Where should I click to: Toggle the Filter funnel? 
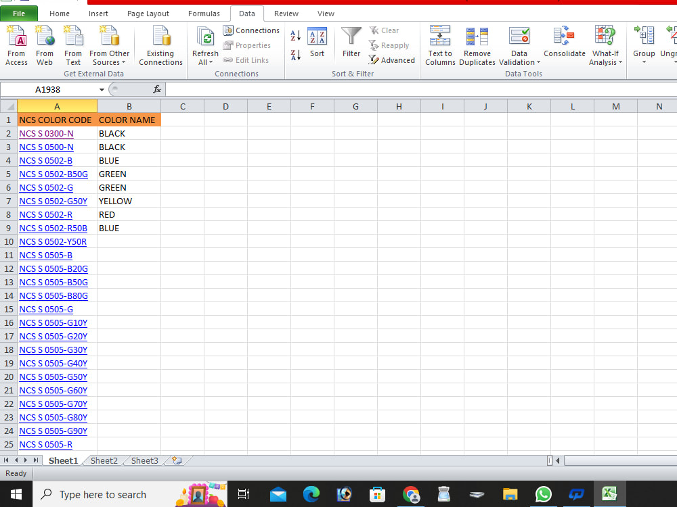351,42
